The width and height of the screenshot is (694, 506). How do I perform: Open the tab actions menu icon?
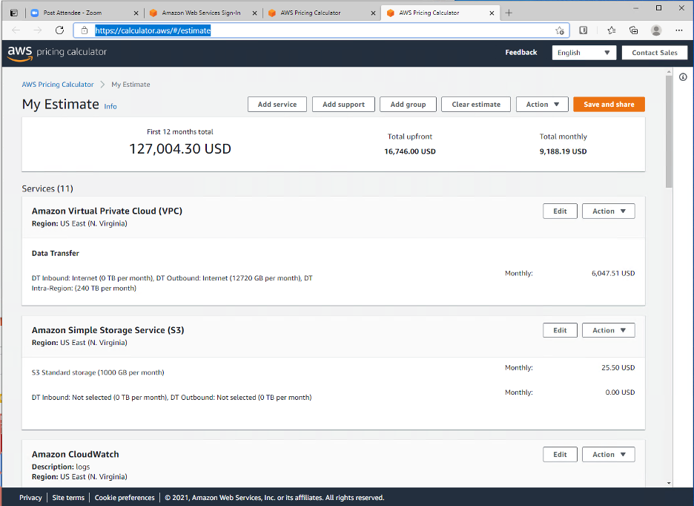click(x=14, y=13)
